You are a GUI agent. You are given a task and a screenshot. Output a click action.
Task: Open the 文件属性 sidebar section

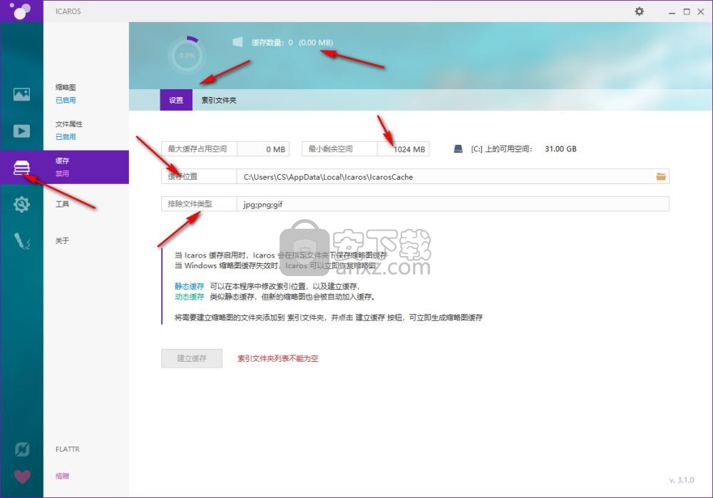click(69, 124)
